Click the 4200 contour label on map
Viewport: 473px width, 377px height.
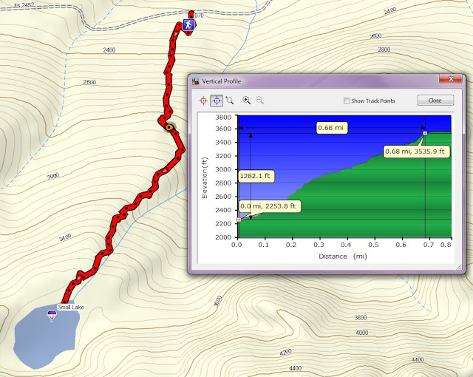[285, 353]
